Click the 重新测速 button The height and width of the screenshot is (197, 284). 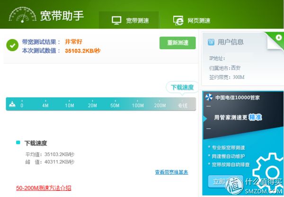coord(177,43)
